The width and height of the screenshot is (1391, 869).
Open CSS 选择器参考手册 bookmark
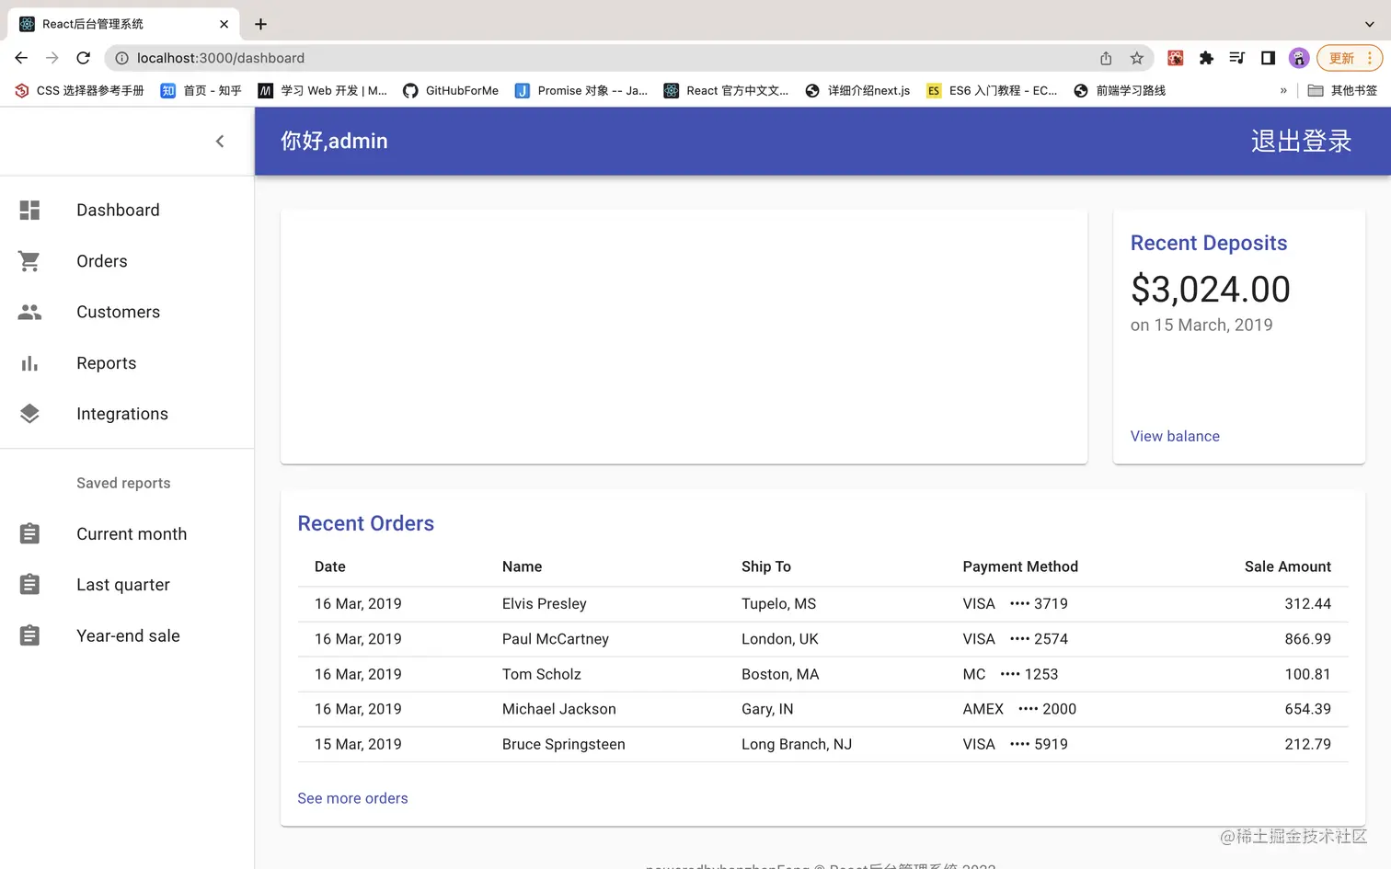coord(80,90)
